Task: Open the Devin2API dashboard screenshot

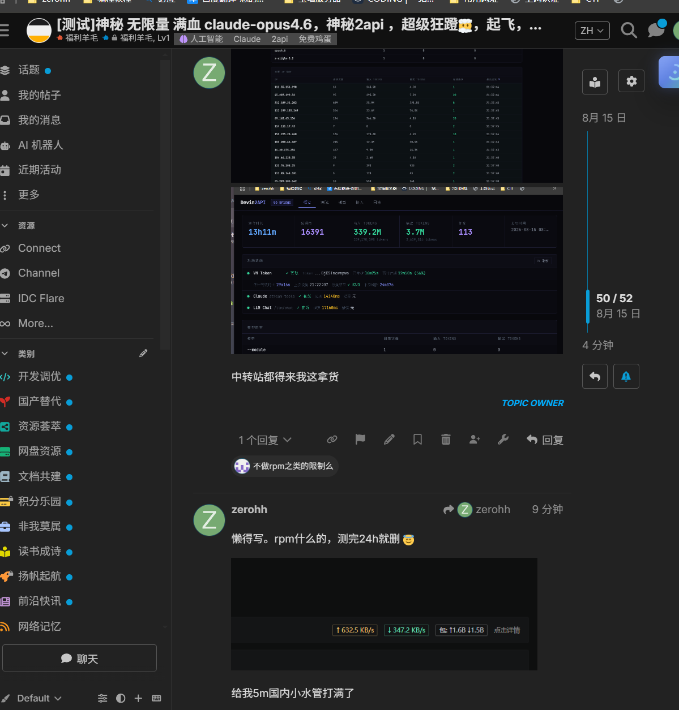Action: tap(397, 270)
